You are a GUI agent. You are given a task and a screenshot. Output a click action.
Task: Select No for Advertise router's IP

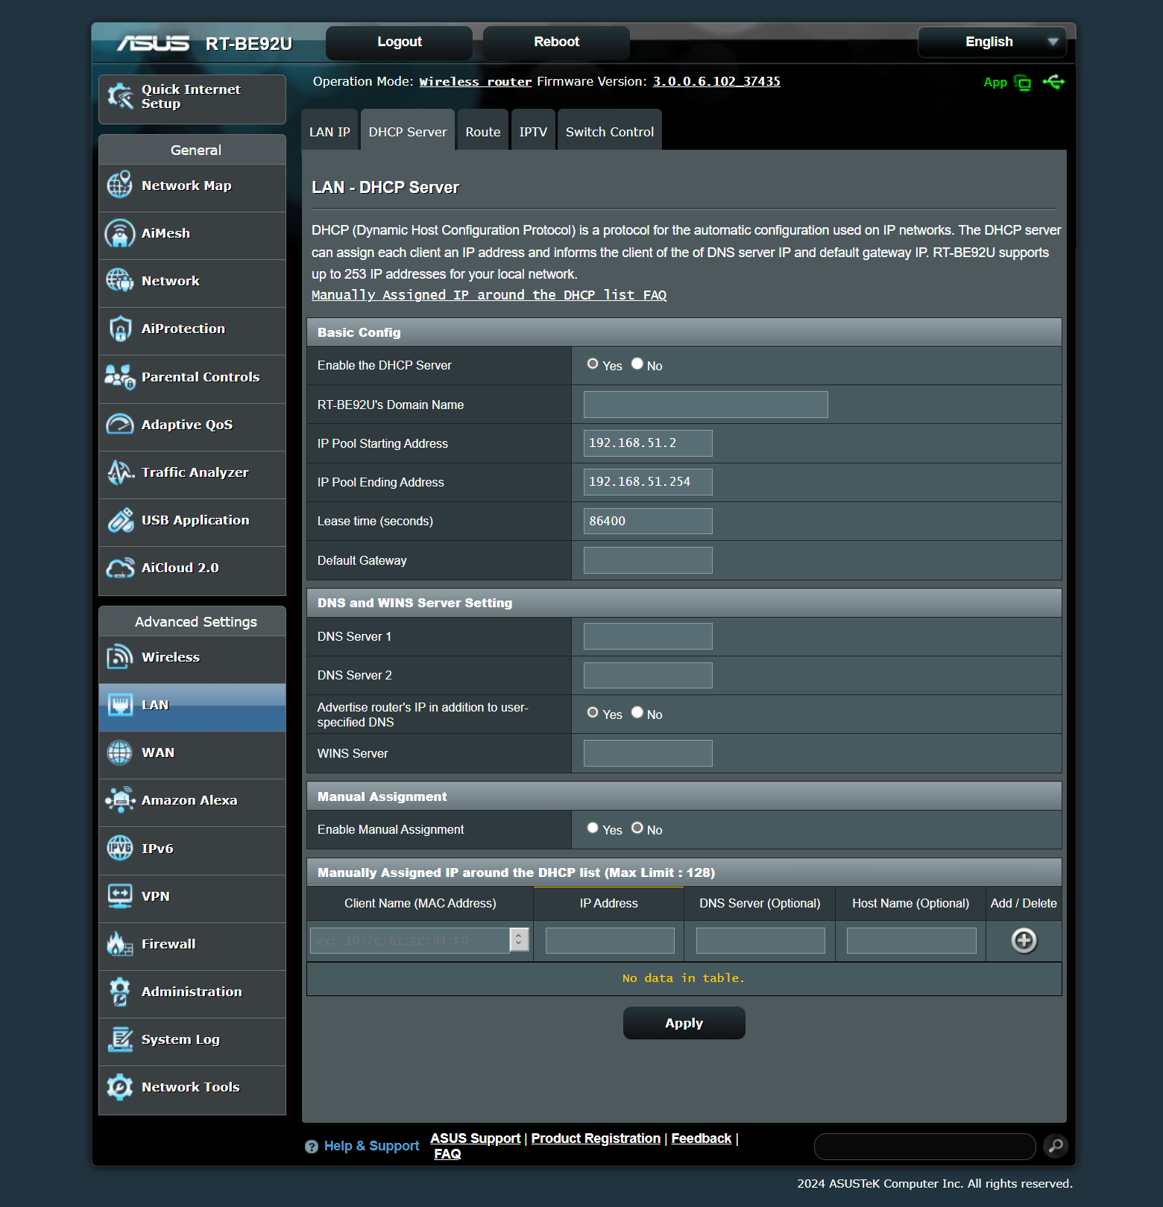(x=637, y=712)
